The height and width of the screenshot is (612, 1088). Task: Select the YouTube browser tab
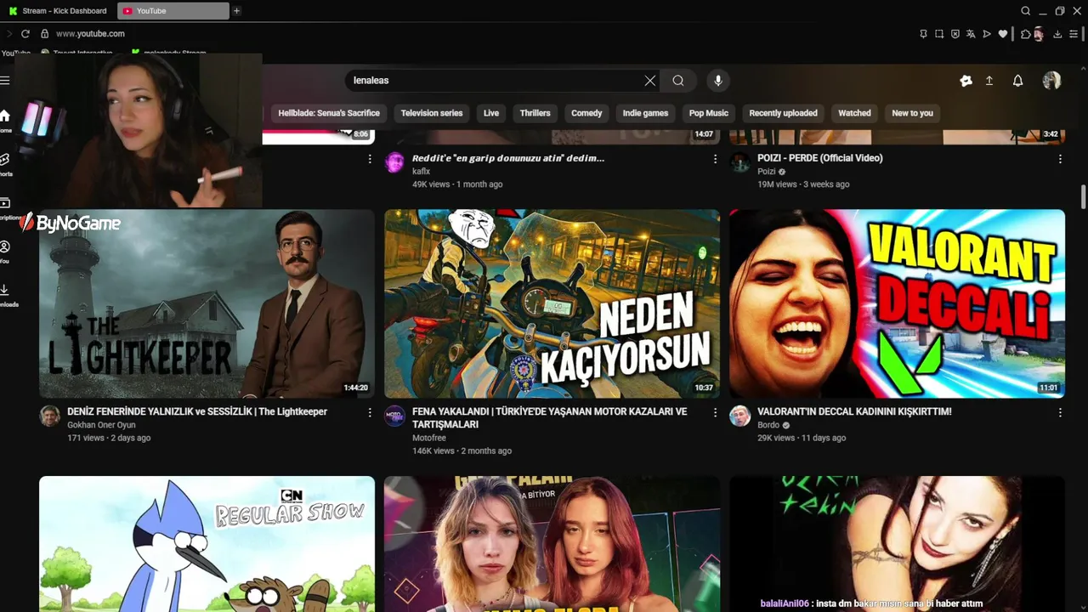(173, 11)
